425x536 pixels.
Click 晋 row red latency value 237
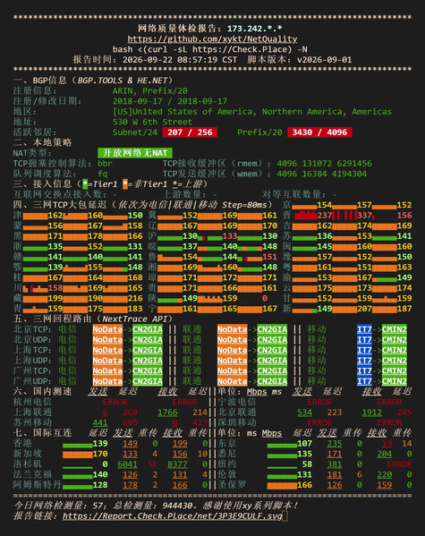325,216
